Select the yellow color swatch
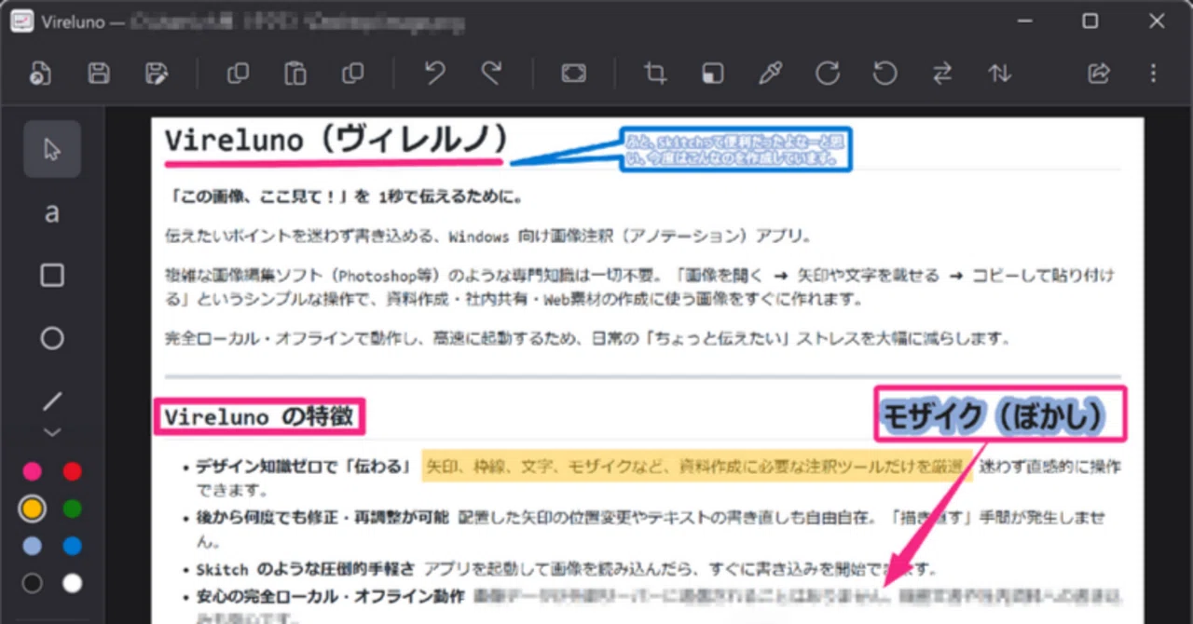Screen dimensions: 1193x624 [x=33, y=509]
